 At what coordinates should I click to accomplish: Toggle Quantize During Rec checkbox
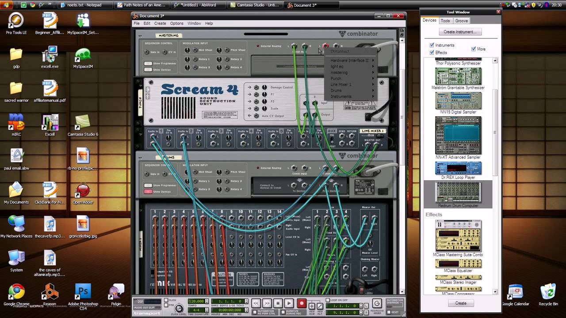click(x=283, y=312)
